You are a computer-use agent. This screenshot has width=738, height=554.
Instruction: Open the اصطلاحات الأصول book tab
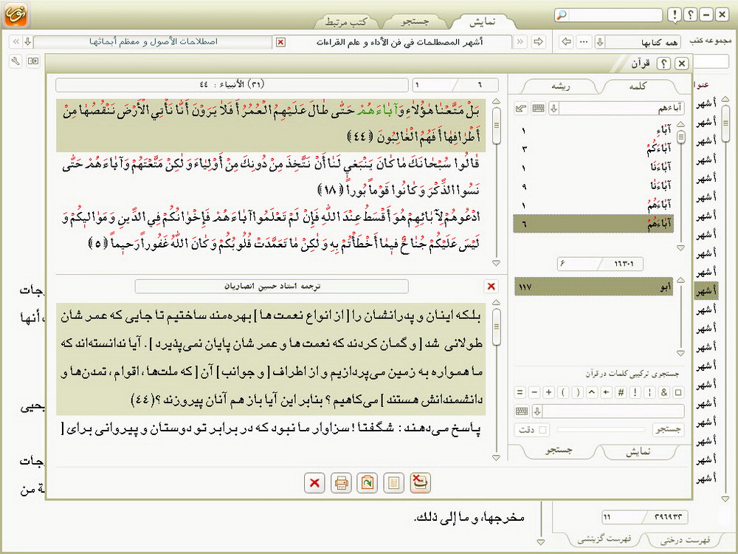pos(153,42)
